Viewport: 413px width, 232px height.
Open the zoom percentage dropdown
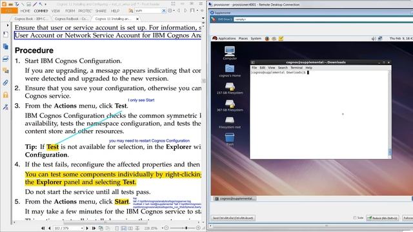point(162,228)
